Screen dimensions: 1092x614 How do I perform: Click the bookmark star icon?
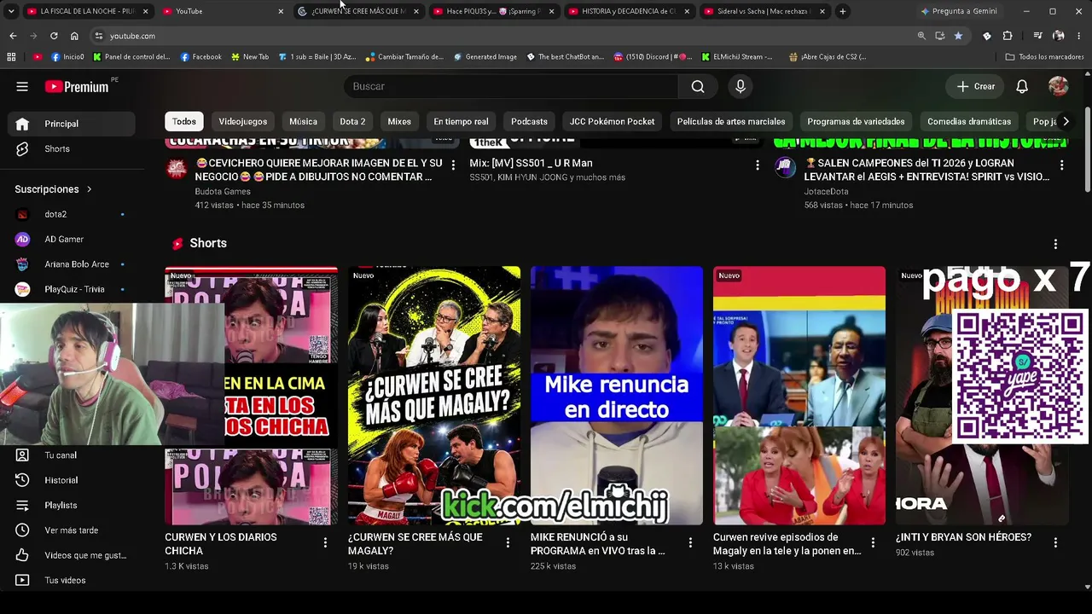[x=958, y=36]
